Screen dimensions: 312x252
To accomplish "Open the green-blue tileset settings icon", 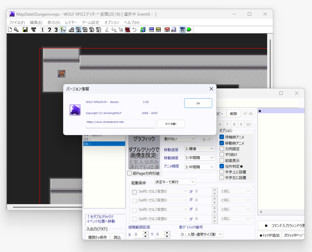I will click(143, 30).
